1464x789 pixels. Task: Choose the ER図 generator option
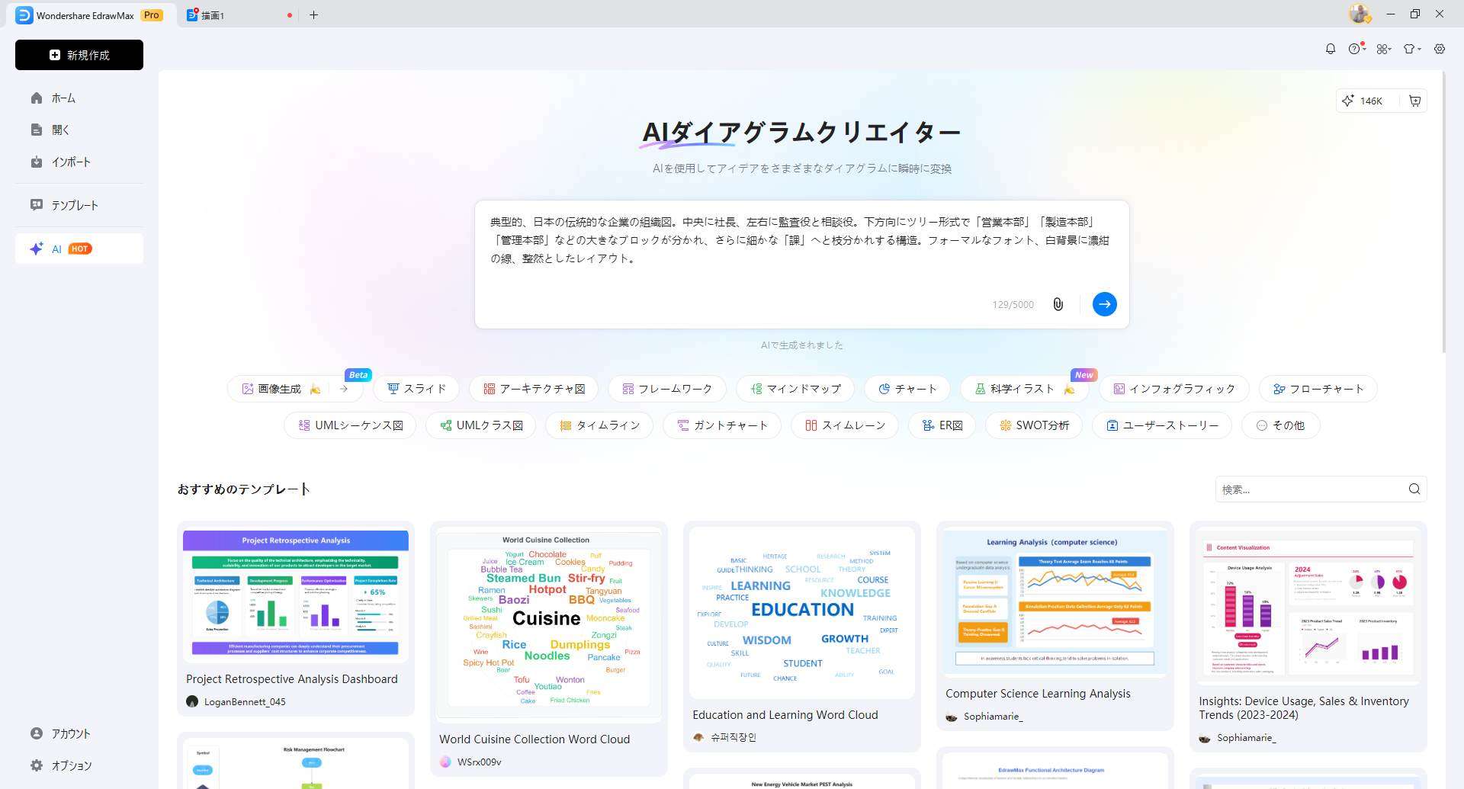pyautogui.click(x=942, y=425)
